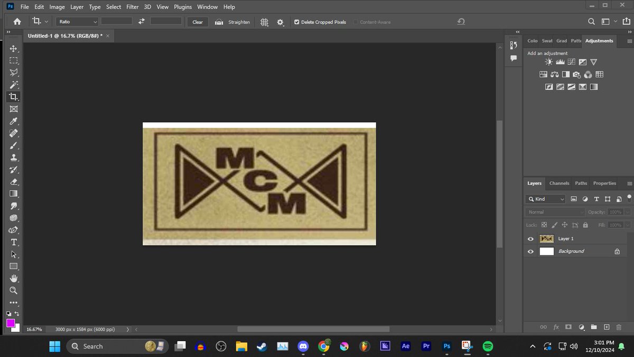Select the History Brush tool

(14, 169)
